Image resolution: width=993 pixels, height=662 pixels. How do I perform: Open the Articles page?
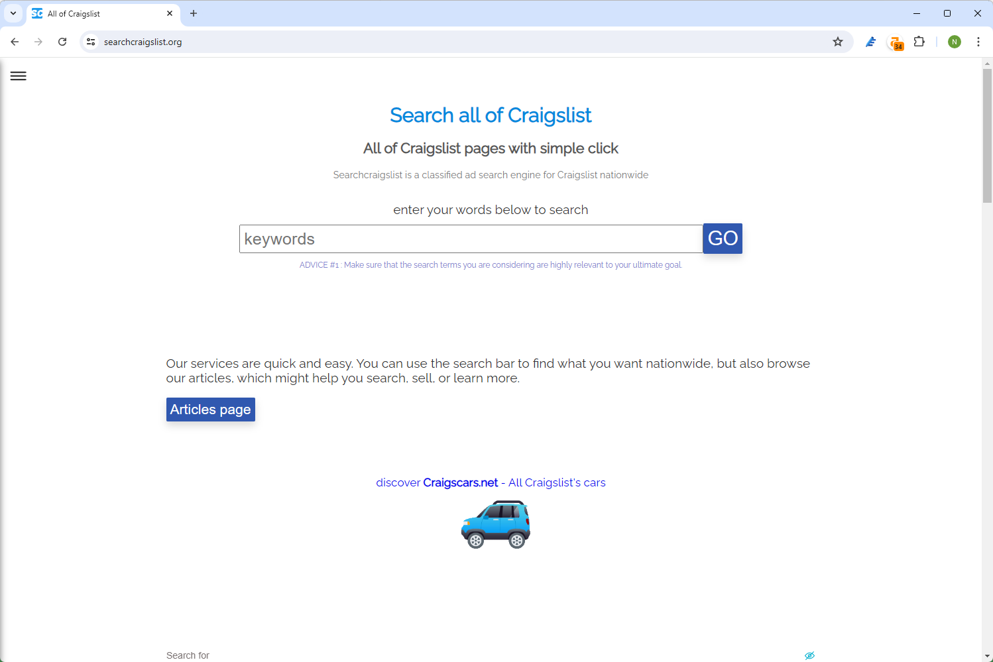point(210,409)
